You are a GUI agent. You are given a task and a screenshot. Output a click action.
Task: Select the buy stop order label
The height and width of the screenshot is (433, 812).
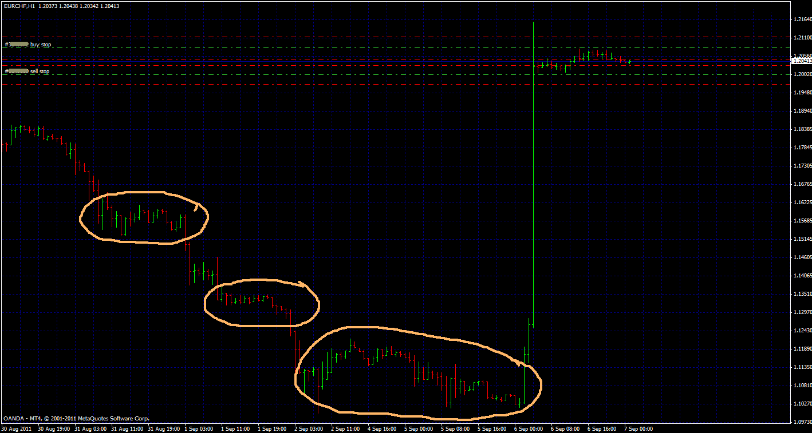[x=28, y=44]
